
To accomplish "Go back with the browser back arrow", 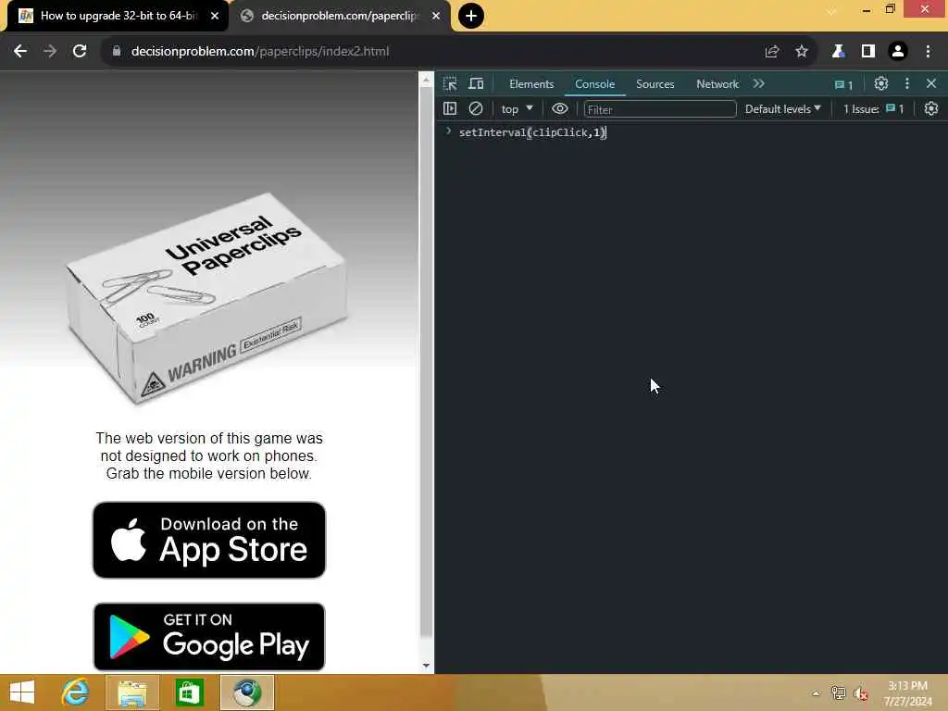I will 20,52.
